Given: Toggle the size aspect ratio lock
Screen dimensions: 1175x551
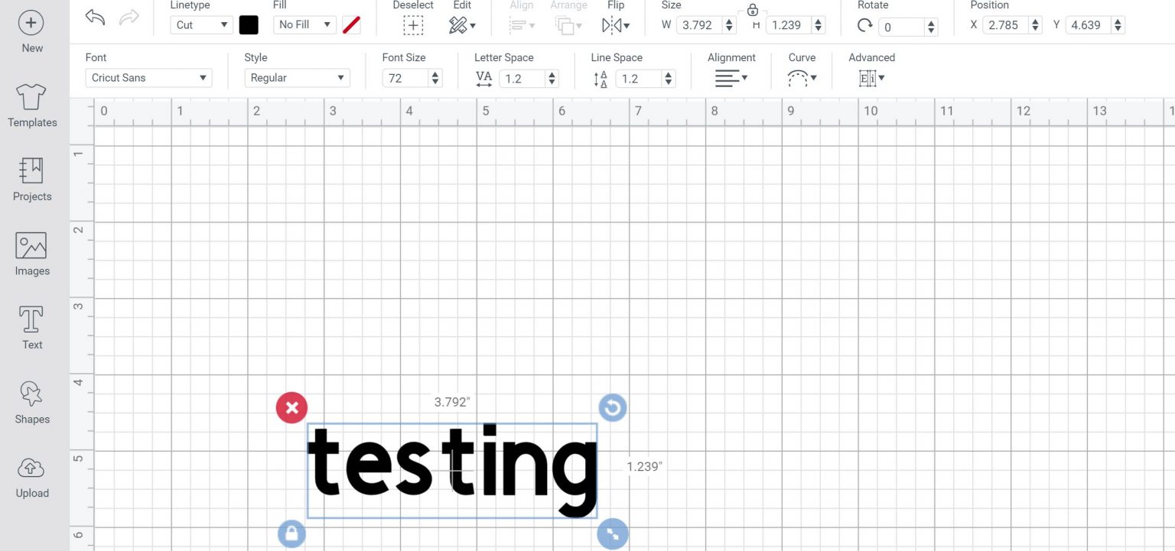Looking at the screenshot, I should click(x=753, y=10).
